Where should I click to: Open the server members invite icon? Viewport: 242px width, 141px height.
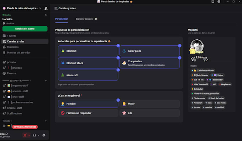[x=46, y=8]
